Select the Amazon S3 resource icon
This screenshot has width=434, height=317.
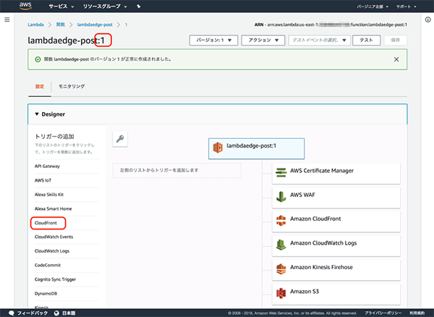point(281,293)
